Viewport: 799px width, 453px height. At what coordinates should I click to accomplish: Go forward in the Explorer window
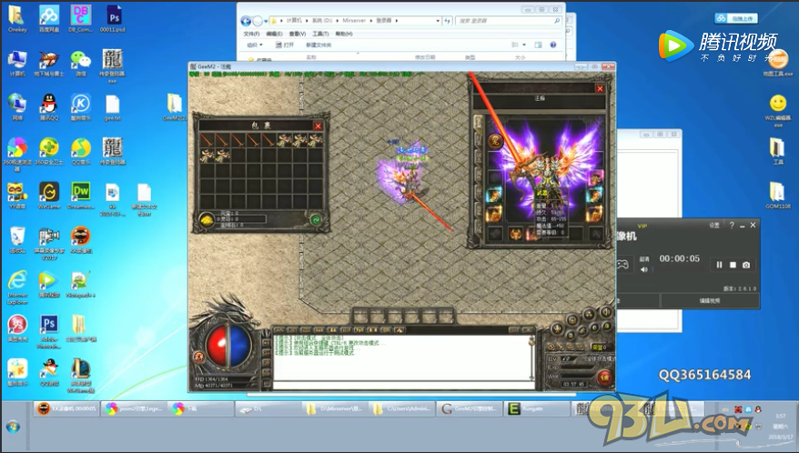pyautogui.click(x=258, y=21)
